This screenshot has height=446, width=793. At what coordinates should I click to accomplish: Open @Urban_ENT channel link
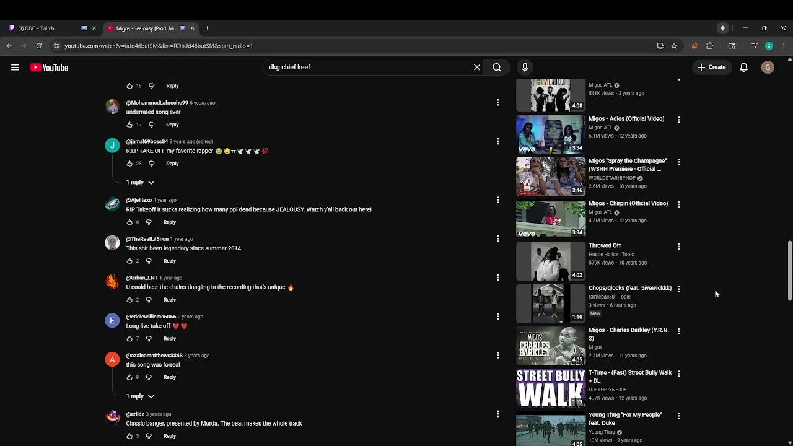coord(142,278)
